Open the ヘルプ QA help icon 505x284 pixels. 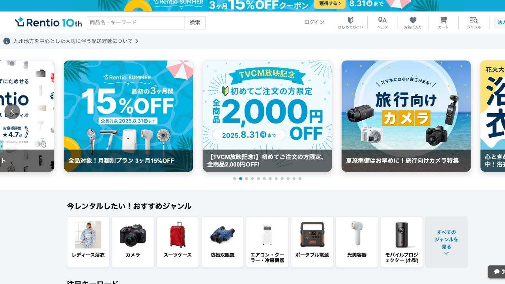click(x=382, y=23)
